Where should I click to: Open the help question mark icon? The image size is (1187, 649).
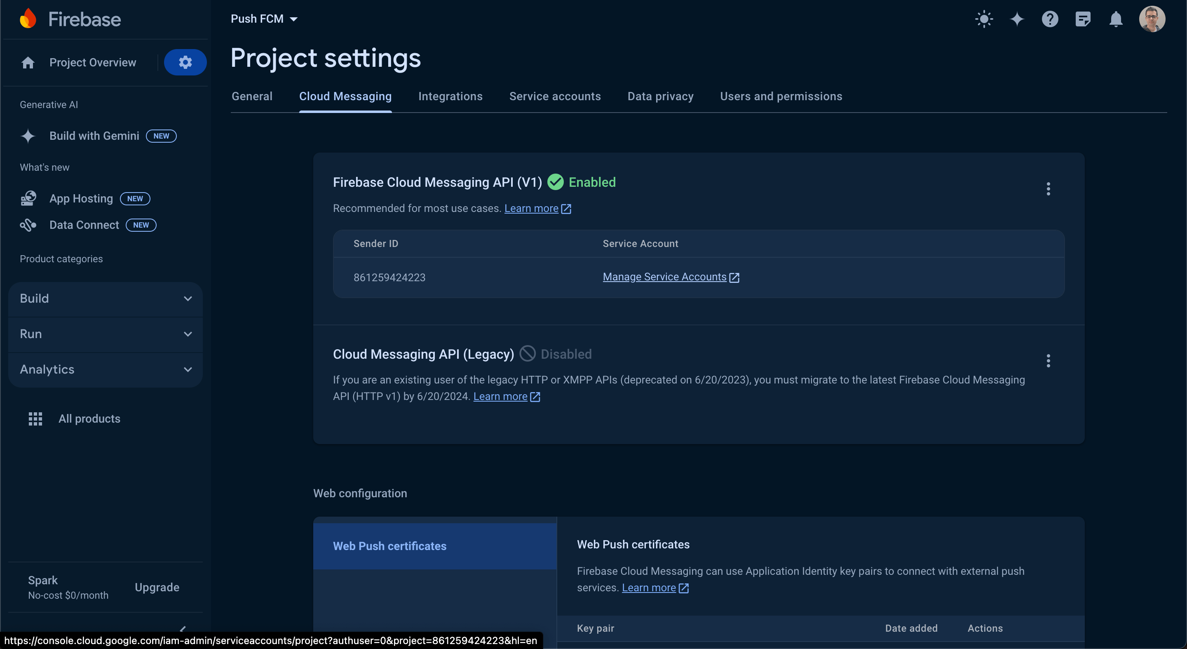point(1050,19)
